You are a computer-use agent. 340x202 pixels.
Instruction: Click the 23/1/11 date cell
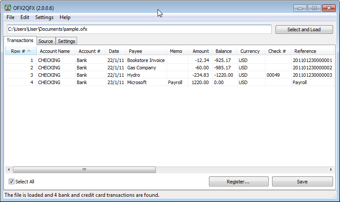pos(115,82)
